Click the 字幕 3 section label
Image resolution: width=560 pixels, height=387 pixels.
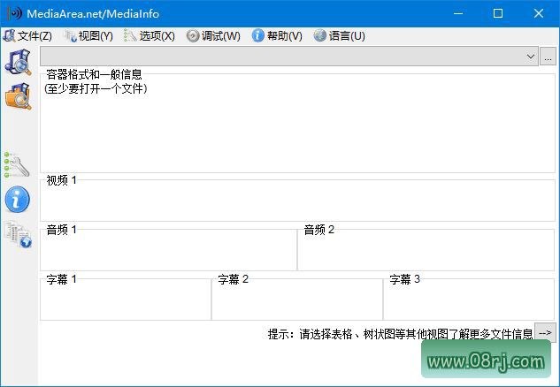[x=404, y=279]
